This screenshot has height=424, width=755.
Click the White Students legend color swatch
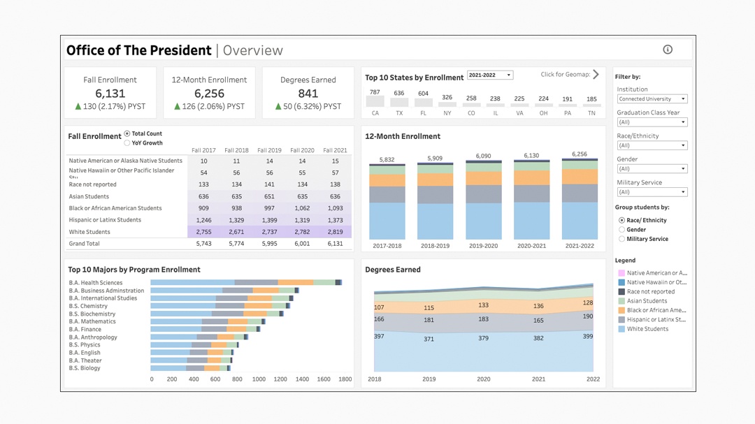(x=621, y=329)
